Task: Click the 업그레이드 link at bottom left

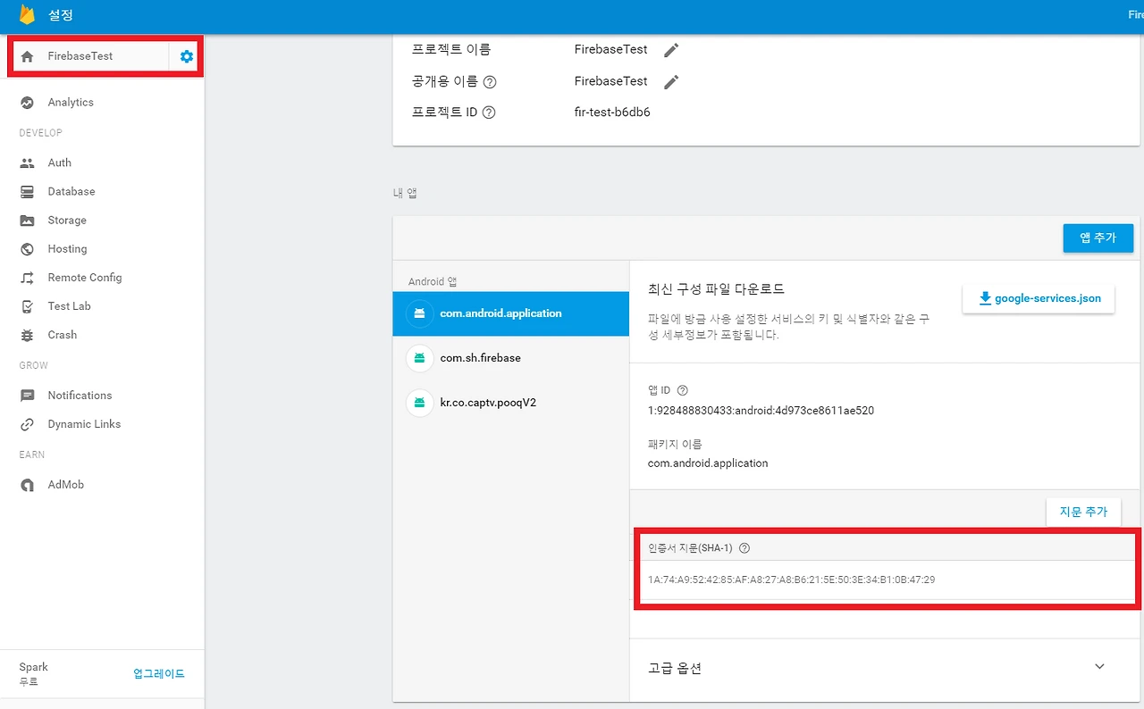Action: (157, 673)
